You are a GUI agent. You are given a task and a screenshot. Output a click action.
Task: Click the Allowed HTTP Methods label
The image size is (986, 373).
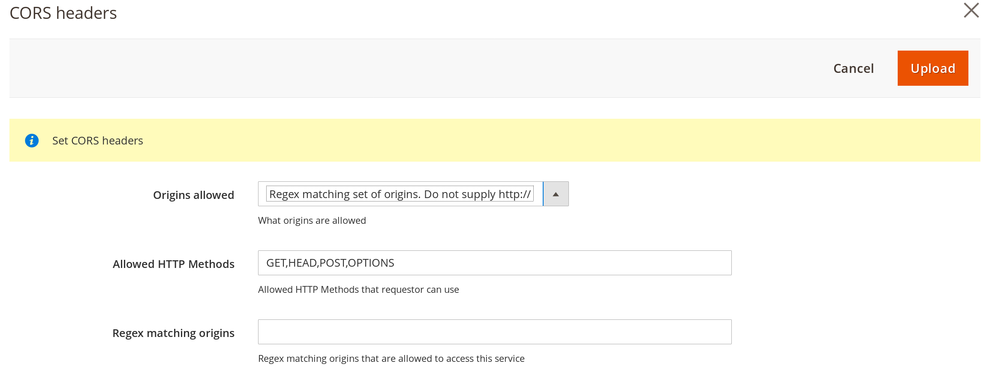(173, 264)
